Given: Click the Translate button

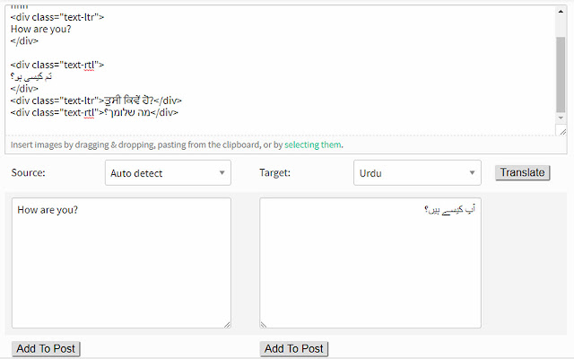Looking at the screenshot, I should [x=522, y=172].
